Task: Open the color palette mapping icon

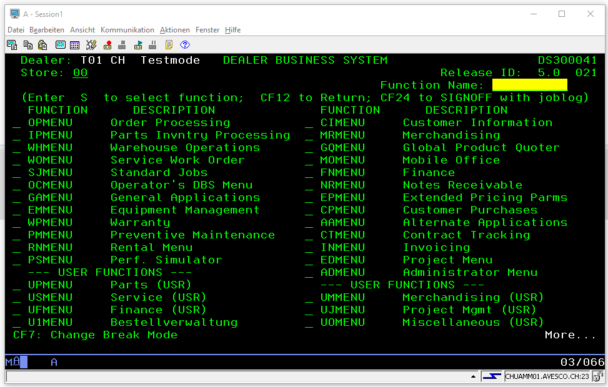Action: coord(75,45)
